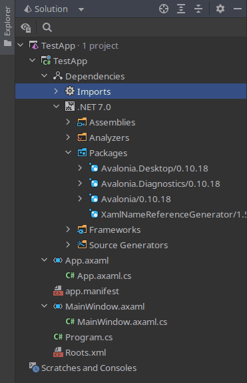Screen dimensions: 247x383
Task: Click the Imports gear icon
Action: coord(70,91)
